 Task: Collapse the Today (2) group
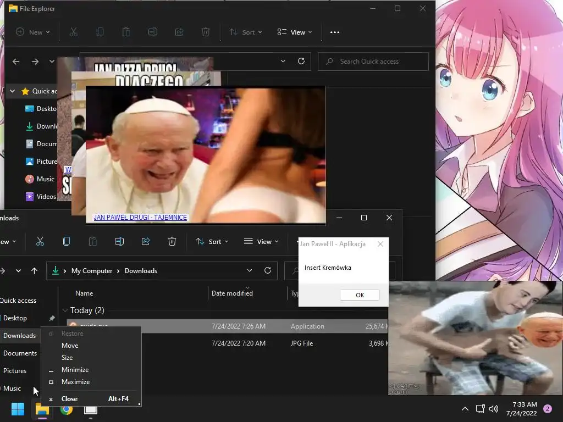click(65, 310)
